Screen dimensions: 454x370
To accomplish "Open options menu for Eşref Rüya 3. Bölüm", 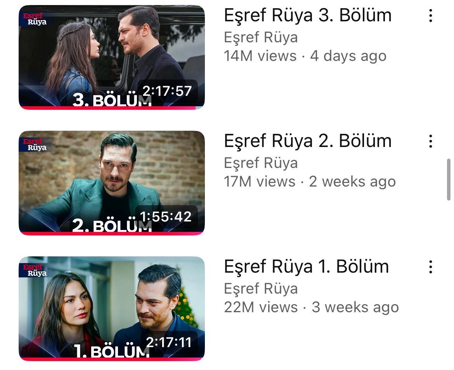I will click(x=431, y=16).
